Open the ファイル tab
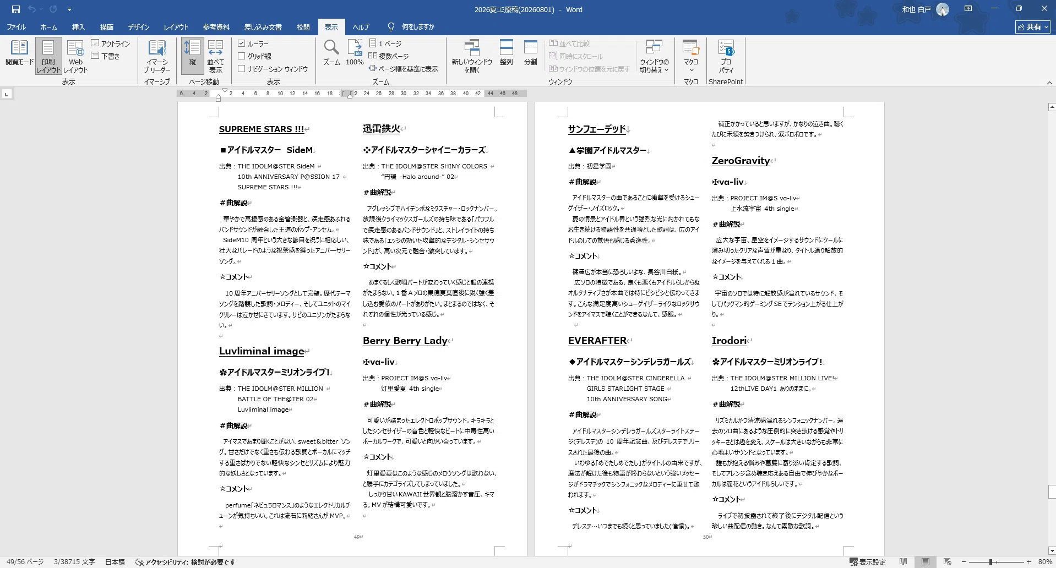Viewport: 1056px width, 568px height. 16,27
